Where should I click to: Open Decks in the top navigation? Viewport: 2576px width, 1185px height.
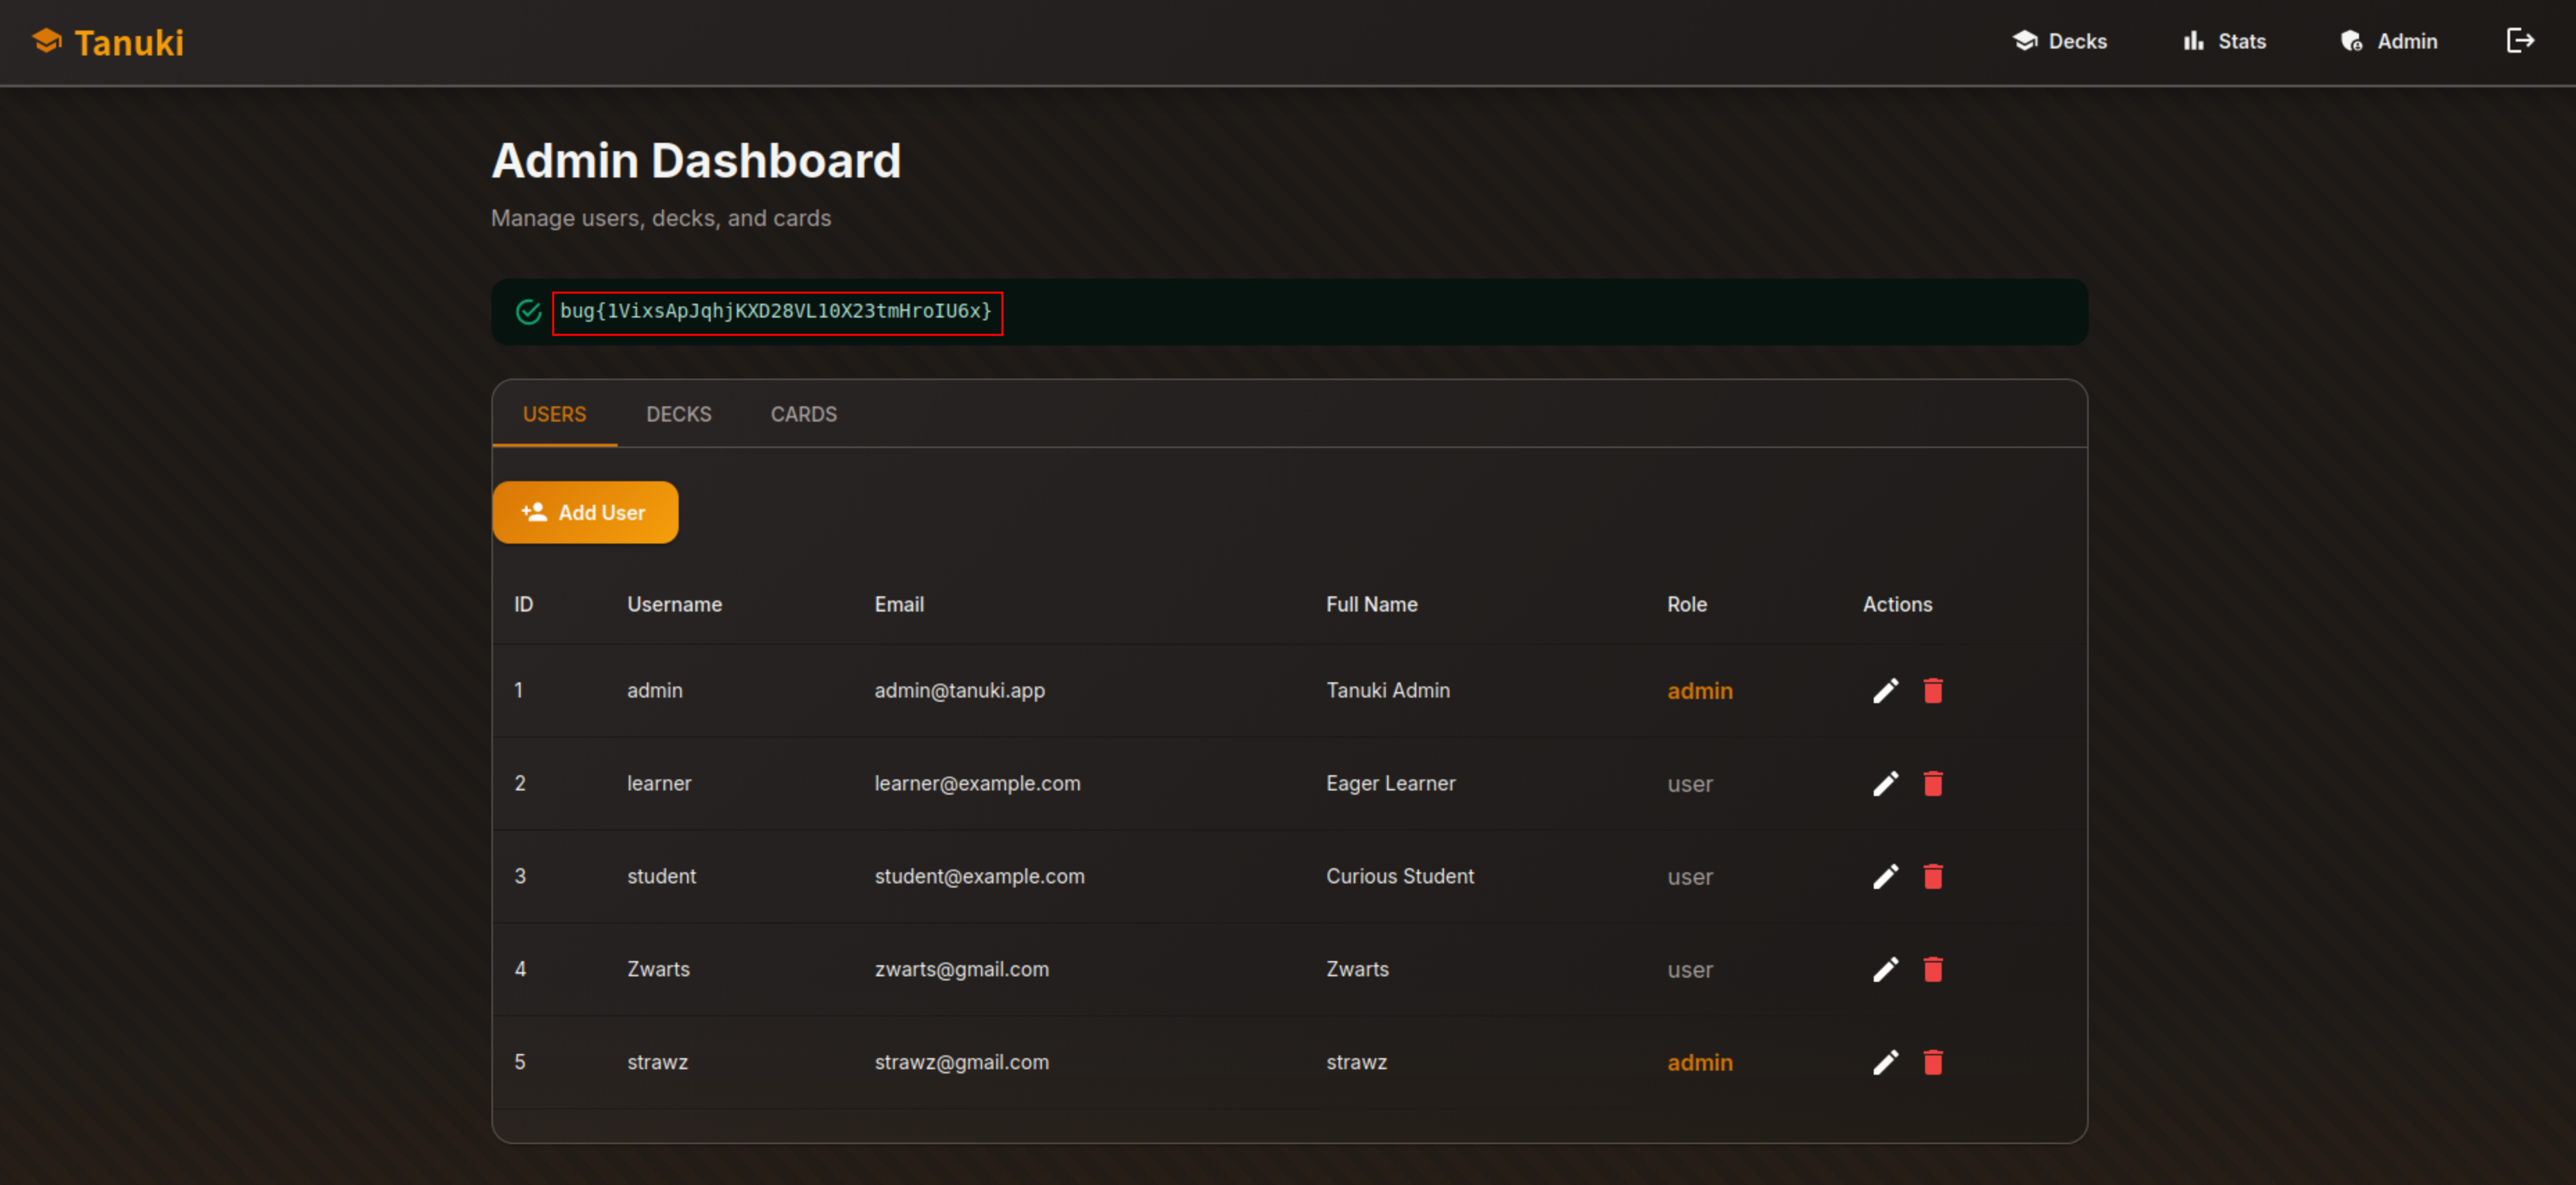[x=2059, y=41]
